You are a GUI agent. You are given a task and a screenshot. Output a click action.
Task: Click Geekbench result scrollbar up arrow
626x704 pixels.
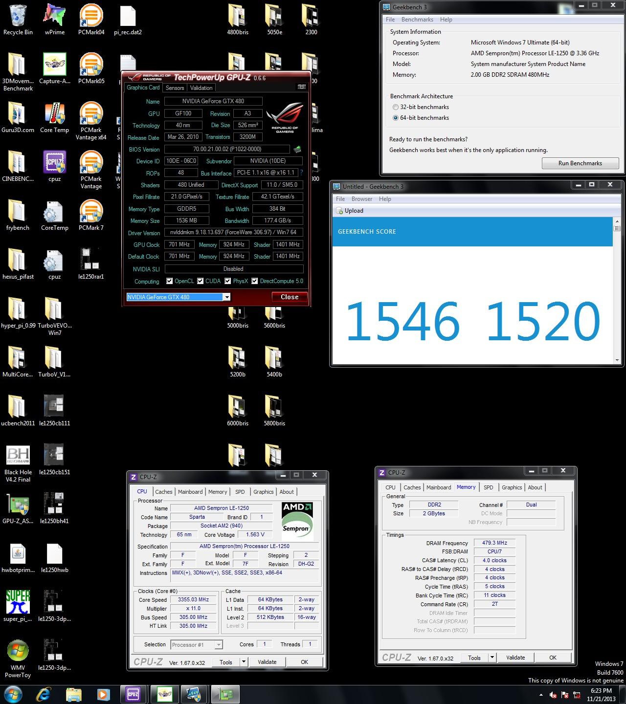pyautogui.click(x=617, y=221)
